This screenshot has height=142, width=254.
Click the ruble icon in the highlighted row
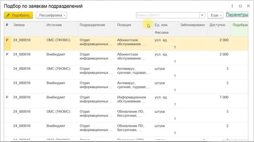pos(7,40)
